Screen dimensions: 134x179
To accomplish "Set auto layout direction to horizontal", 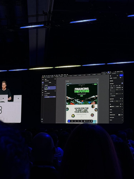I will click(114, 86).
